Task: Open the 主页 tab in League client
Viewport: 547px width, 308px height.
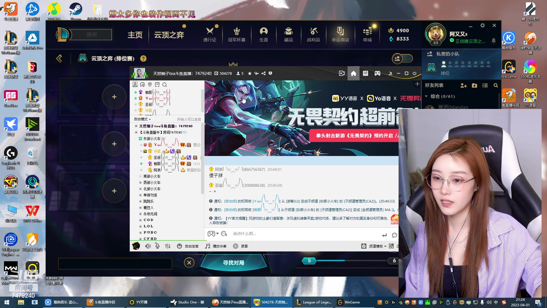Action: click(x=135, y=35)
